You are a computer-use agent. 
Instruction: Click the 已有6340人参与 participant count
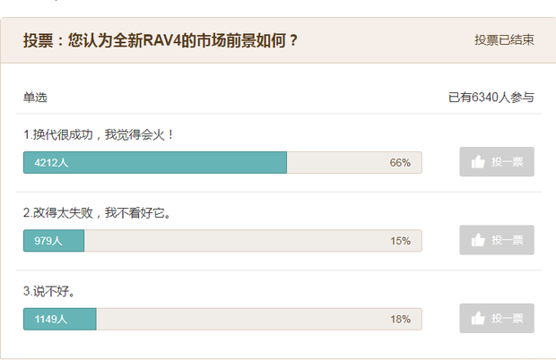pos(491,97)
